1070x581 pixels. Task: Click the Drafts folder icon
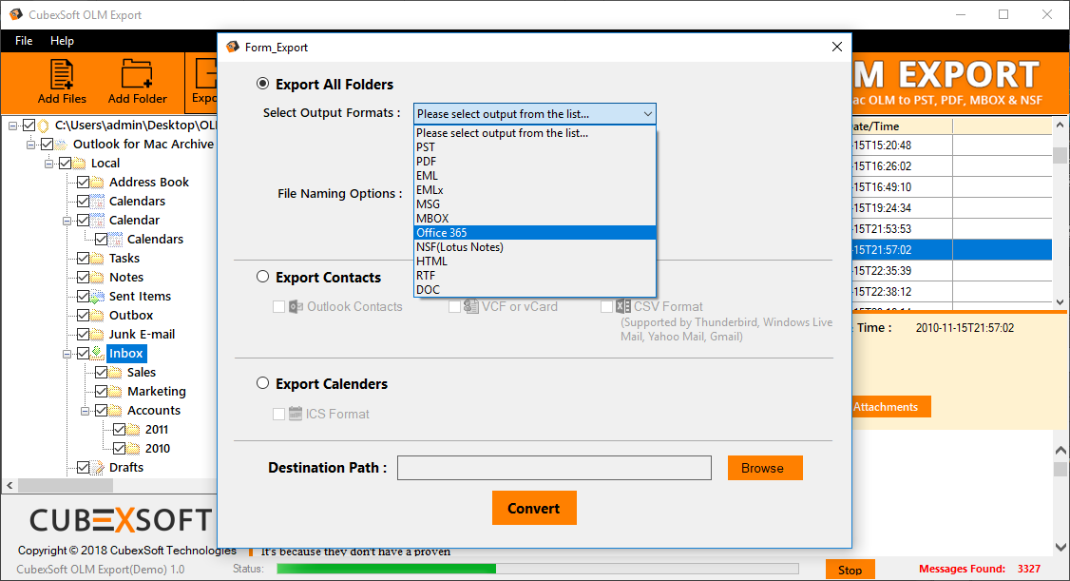[98, 468]
